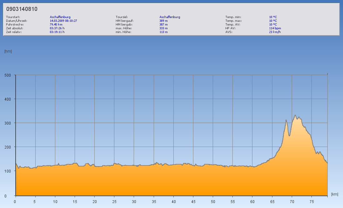Click the highest peak of the elevation profile
The width and height of the screenshot is (343, 208).
click(295, 115)
